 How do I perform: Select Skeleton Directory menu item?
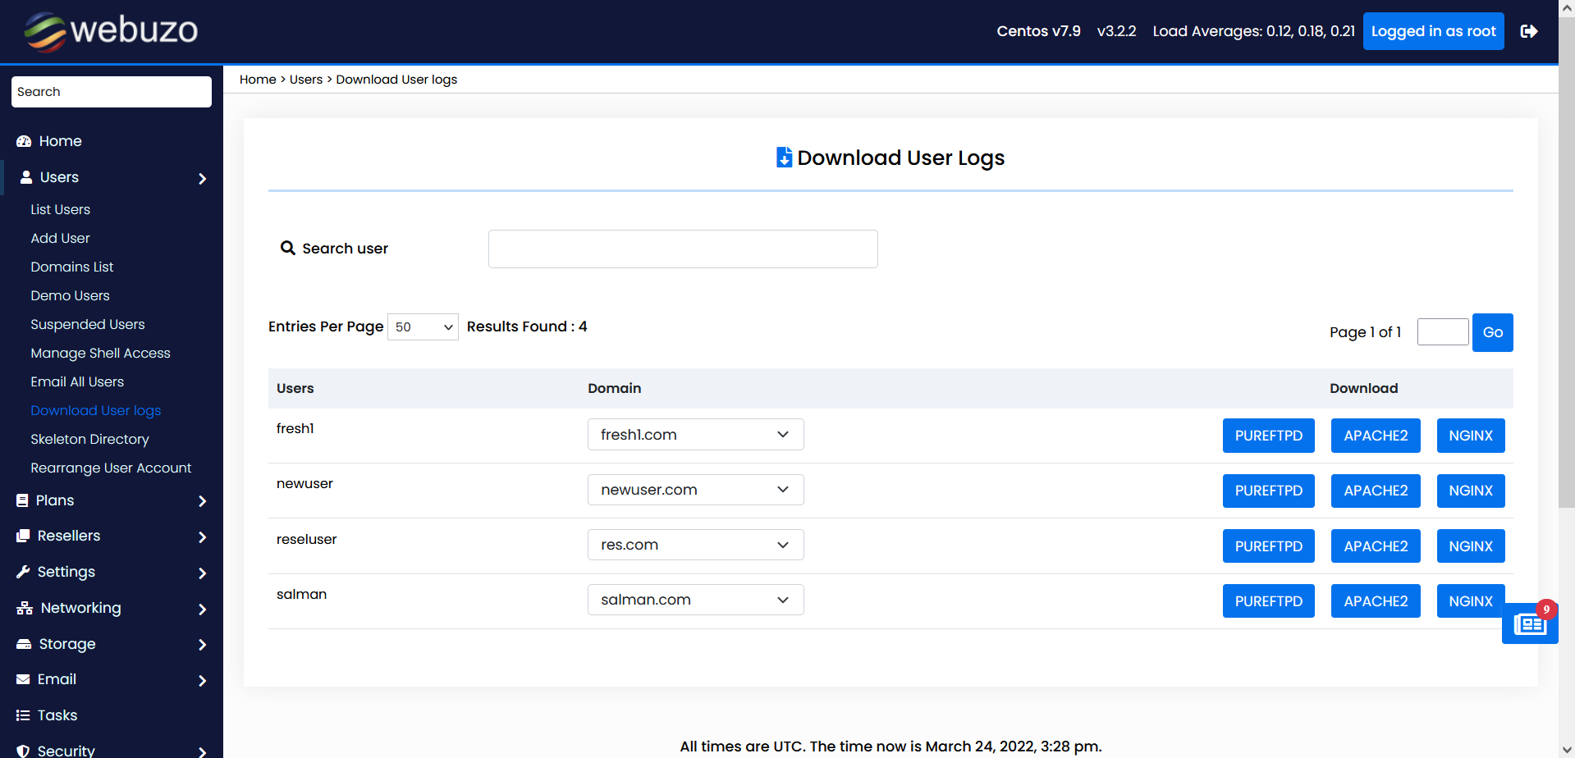89,439
